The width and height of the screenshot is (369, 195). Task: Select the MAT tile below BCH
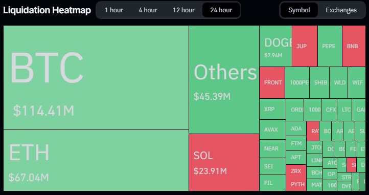click(315, 185)
